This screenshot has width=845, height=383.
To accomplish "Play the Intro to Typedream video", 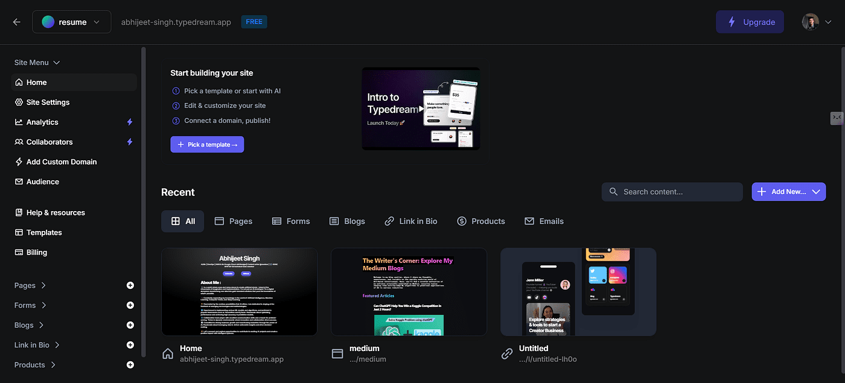I will point(421,109).
